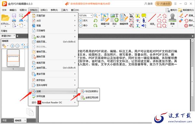Select the 距离 distance measure tool
The image size is (195, 124).
click(189, 16)
